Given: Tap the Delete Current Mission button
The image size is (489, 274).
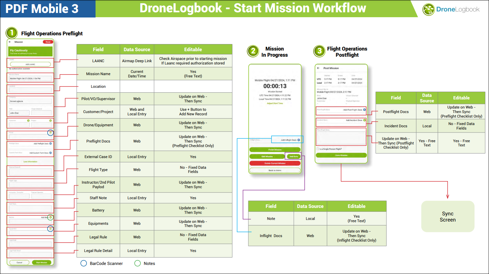Looking at the screenshot, I should coord(275,163).
